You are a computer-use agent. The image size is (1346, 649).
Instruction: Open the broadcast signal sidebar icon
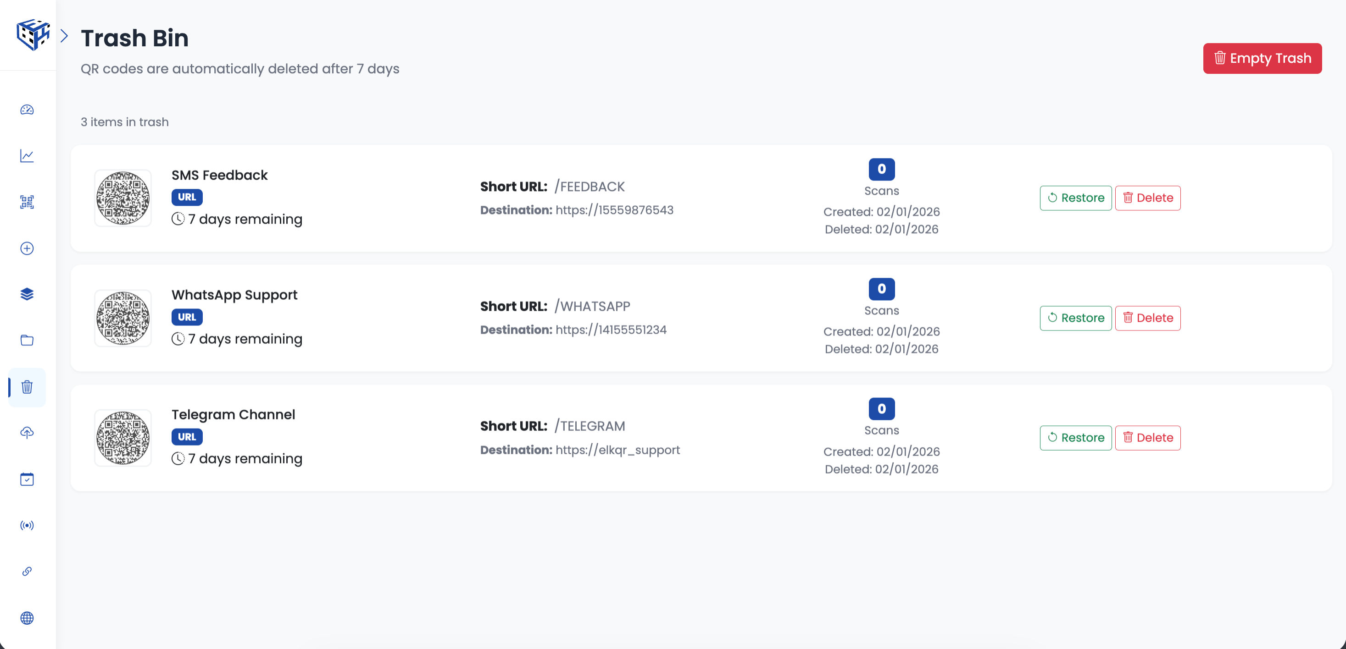pyautogui.click(x=27, y=525)
